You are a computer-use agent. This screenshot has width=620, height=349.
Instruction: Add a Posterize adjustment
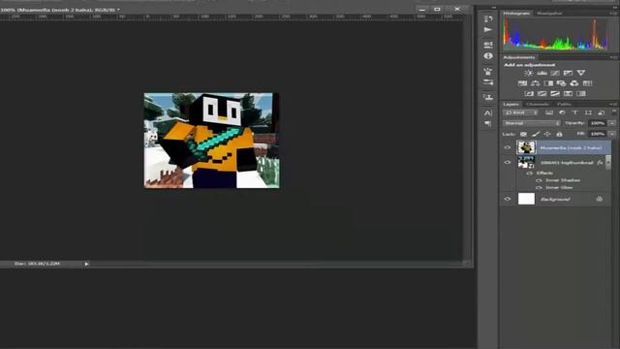pos(542,94)
